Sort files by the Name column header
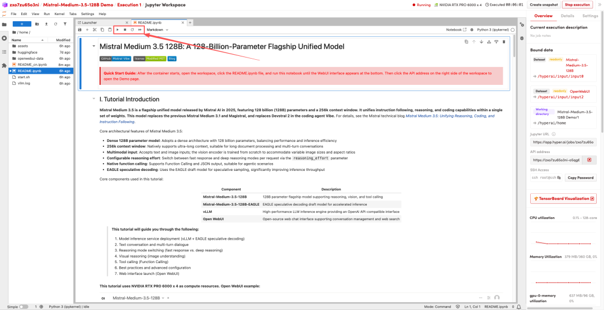Viewport: 604px width, 310px height. [28, 40]
